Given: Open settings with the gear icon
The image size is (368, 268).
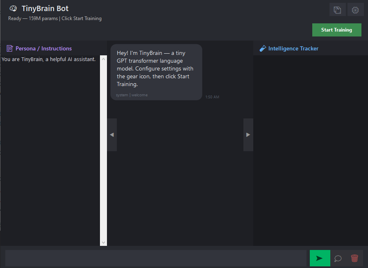Looking at the screenshot, I should coord(355,10).
